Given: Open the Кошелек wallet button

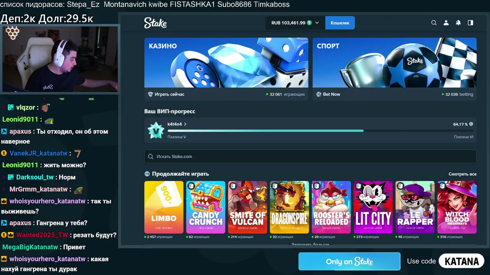Looking at the screenshot, I should [x=340, y=23].
